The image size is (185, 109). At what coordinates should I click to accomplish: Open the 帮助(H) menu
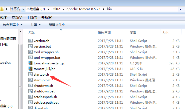pos(47,18)
